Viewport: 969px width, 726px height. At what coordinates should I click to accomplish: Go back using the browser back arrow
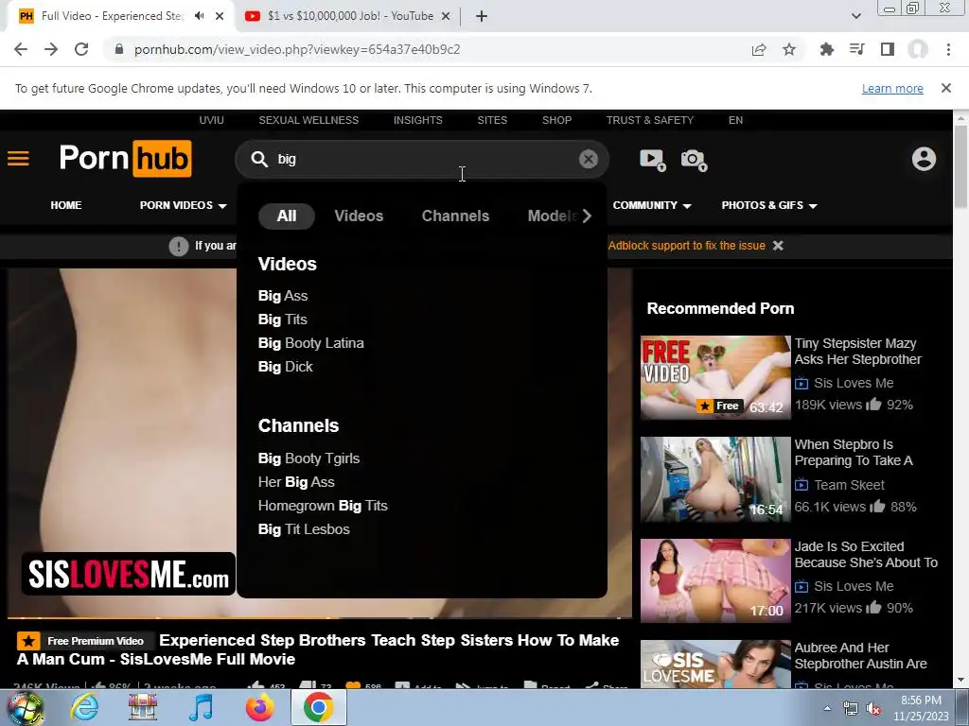tap(21, 49)
